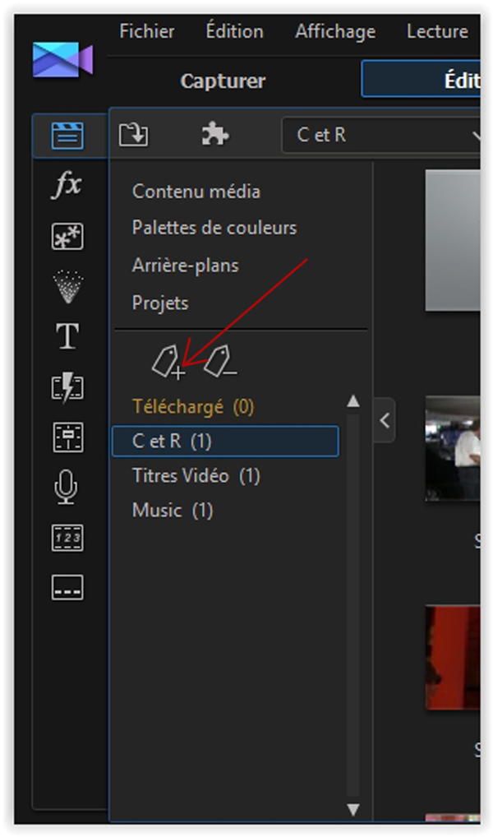Viewport: 493px width, 837px height.
Task: Collapse the library panel with chevron arrow
Action: [385, 420]
